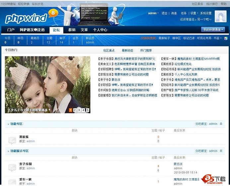Screen dimensions: 230x186
Task: Open the 我的快捷通道 dropdown
Action: 213,30
